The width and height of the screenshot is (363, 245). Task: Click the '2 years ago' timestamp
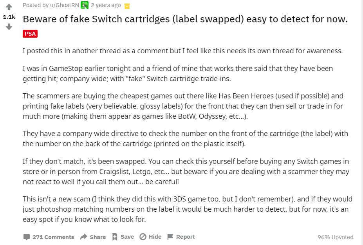(106, 5)
